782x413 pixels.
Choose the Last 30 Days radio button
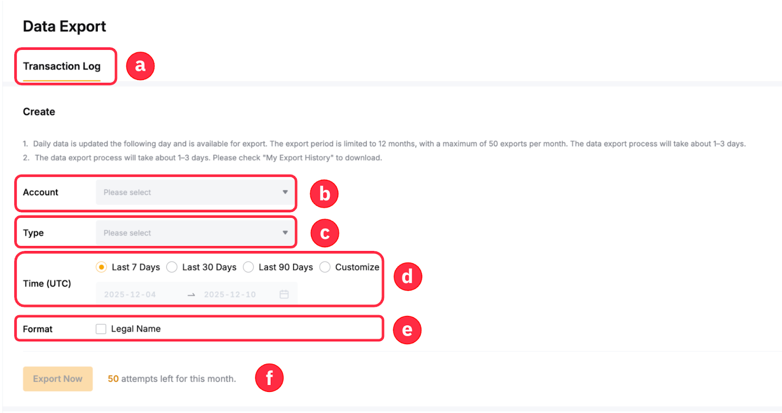point(172,267)
